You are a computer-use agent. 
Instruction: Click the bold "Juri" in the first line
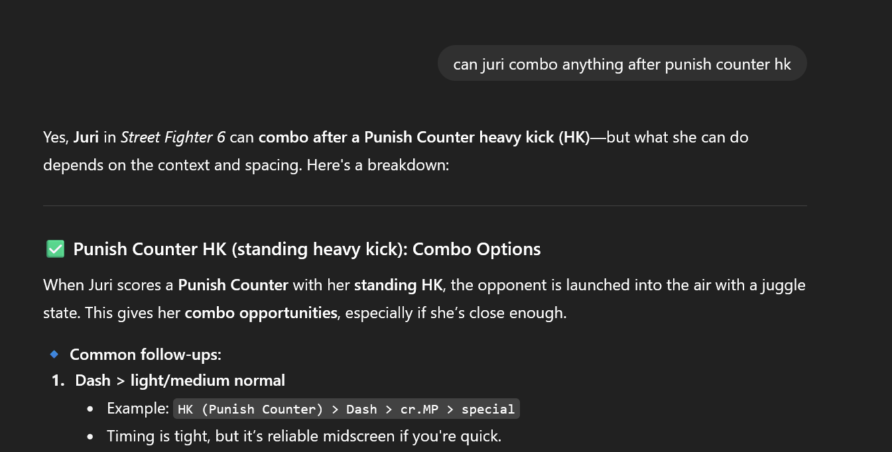click(x=86, y=137)
